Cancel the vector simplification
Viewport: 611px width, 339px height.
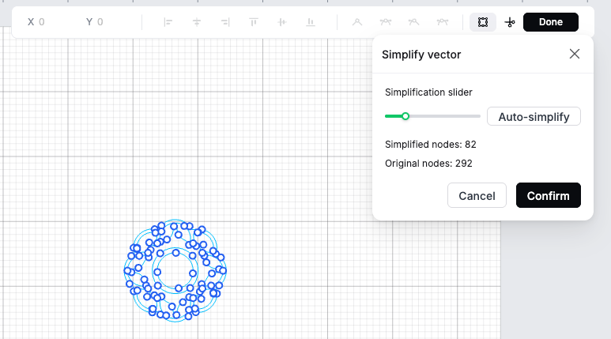pyautogui.click(x=477, y=195)
